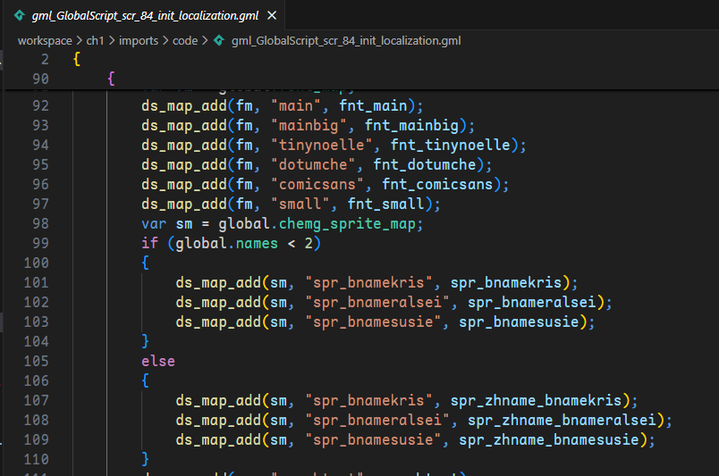This screenshot has height=476, width=719.
Task: Click line number 101
Action: [x=37, y=283]
